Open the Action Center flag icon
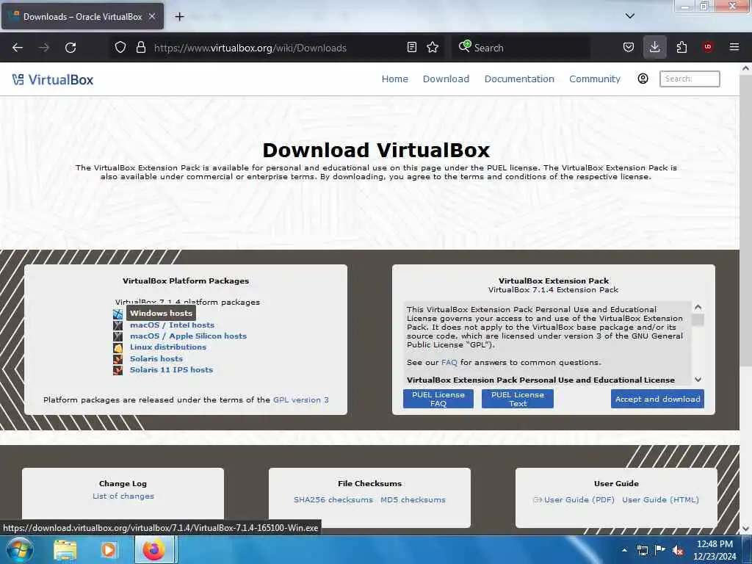This screenshot has height=564, width=752. [660, 549]
